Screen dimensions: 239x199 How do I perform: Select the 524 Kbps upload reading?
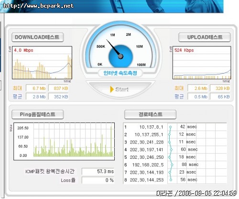point(184,50)
